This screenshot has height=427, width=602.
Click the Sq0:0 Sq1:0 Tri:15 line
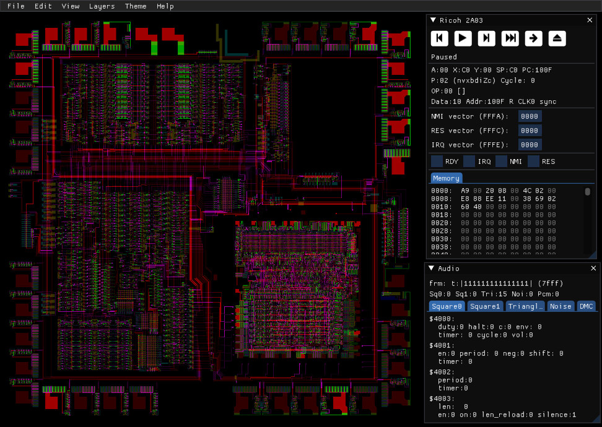(494, 294)
